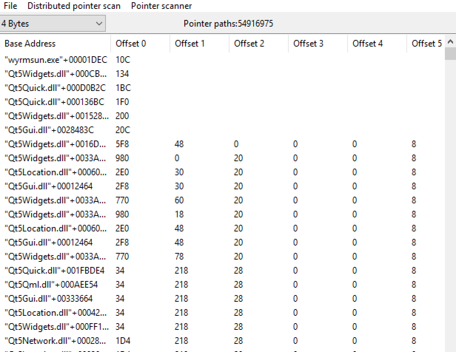Viewport: 456px width, 352px height.
Task: Select the "Qt5Quick.dll"+000D0B2C row
Action: (x=222, y=88)
